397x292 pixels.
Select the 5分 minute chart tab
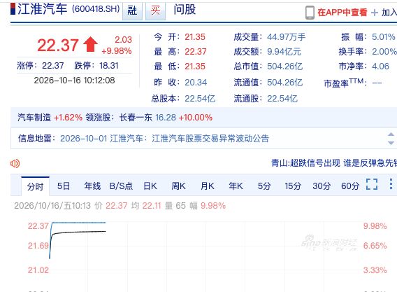(264, 186)
